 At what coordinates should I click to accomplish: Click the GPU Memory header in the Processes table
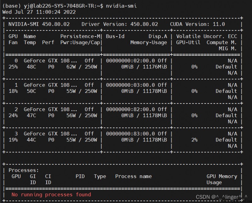coord(222,176)
